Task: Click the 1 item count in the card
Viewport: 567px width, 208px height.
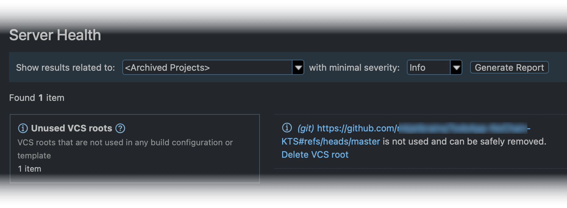Action: pos(29,169)
